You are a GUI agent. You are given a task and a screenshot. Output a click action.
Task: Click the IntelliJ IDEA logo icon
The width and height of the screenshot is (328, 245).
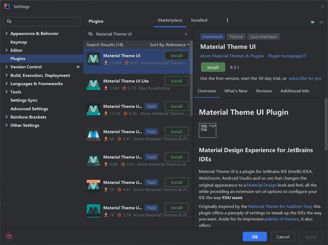coord(7,7)
